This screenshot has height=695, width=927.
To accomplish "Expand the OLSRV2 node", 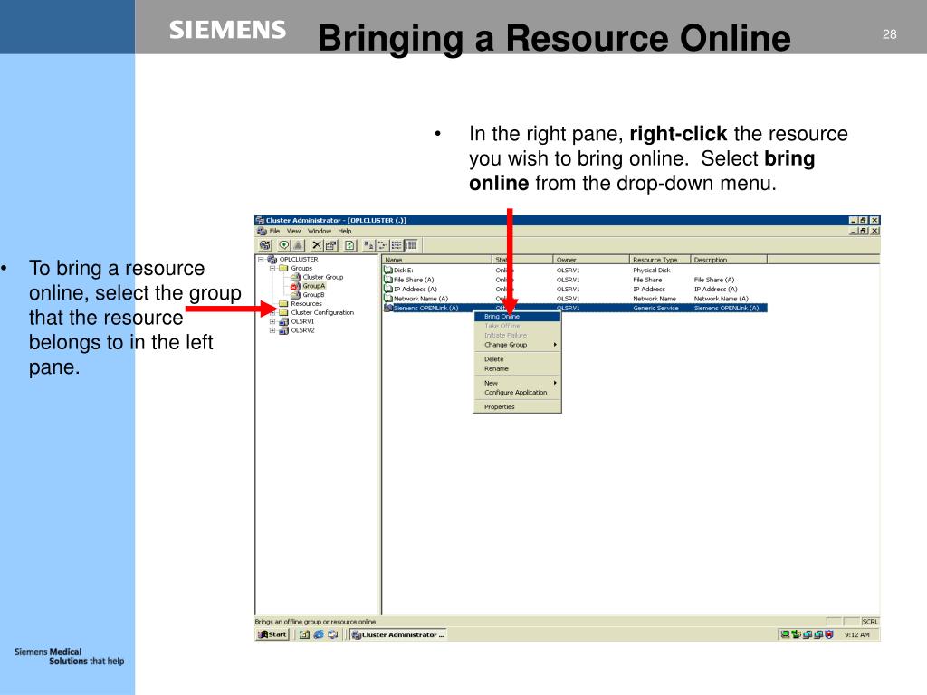I will pyautogui.click(x=272, y=331).
